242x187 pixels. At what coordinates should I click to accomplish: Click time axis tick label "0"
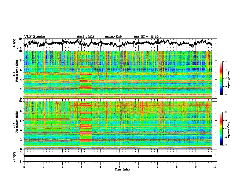point(24,167)
